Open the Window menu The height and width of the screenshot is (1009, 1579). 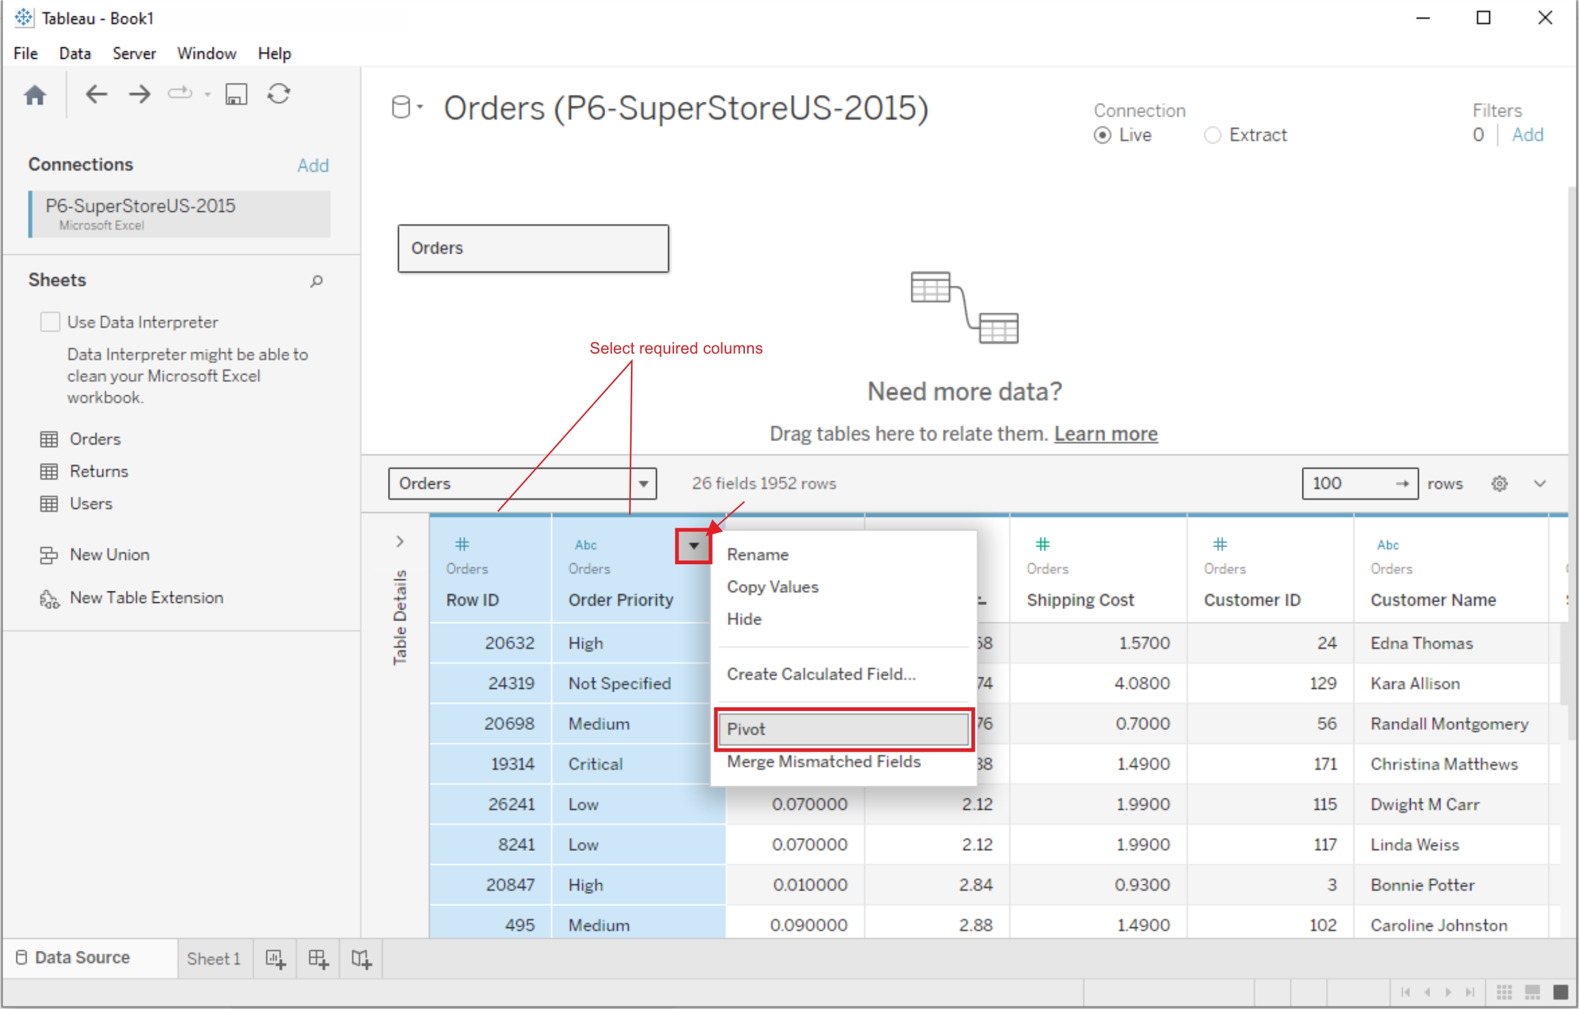[206, 54]
